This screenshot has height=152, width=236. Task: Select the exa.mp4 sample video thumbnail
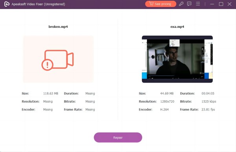point(177,59)
